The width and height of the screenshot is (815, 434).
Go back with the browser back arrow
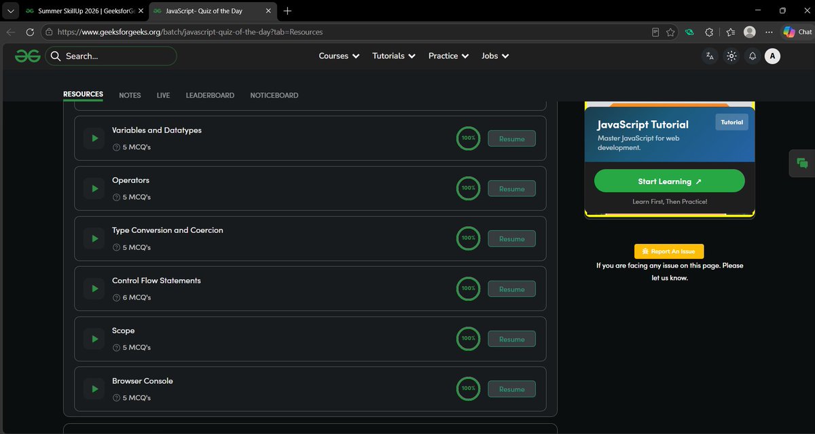coord(11,32)
